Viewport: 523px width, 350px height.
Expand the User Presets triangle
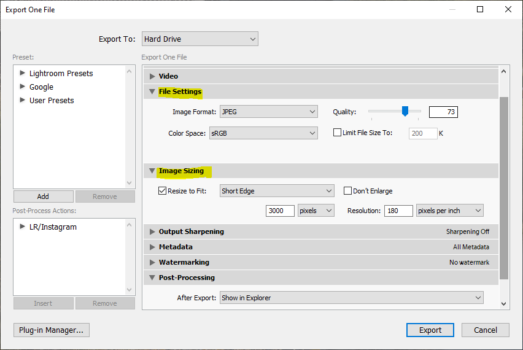click(x=23, y=100)
